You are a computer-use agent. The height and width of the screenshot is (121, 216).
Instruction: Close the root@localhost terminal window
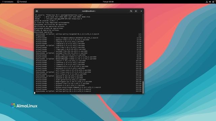point(141,11)
